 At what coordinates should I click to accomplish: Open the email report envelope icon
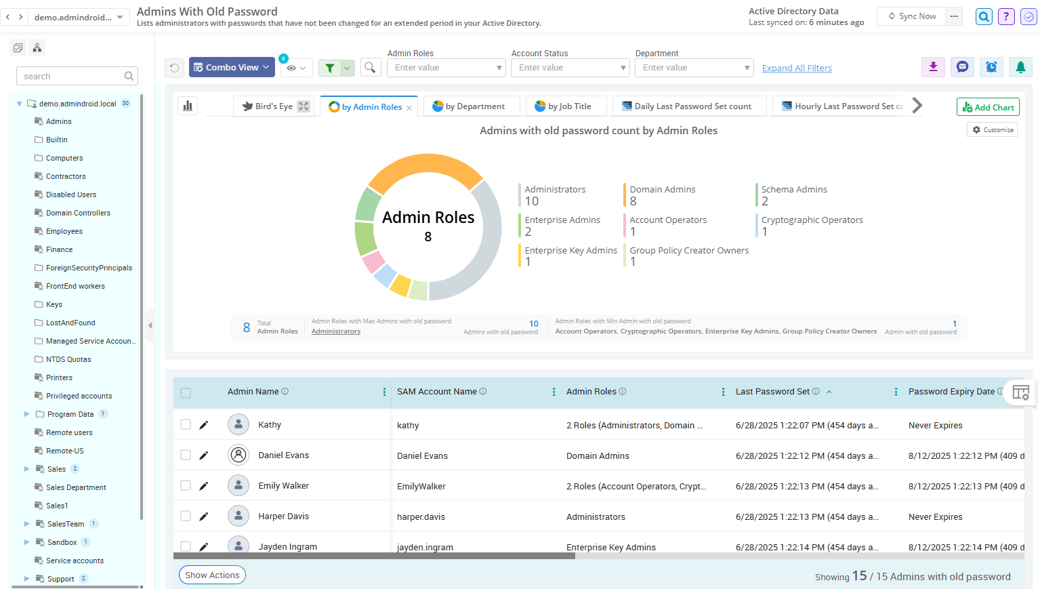(962, 66)
